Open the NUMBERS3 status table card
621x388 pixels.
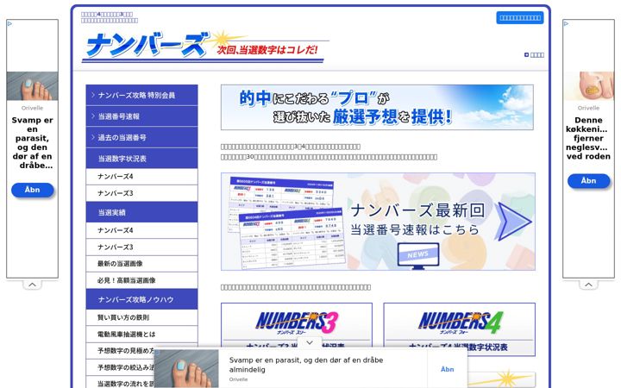pyautogui.click(x=297, y=329)
